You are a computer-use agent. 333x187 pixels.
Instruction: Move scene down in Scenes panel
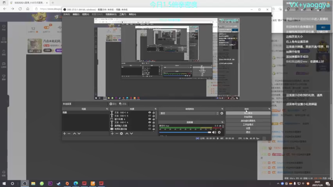pyautogui.click(x=79, y=133)
